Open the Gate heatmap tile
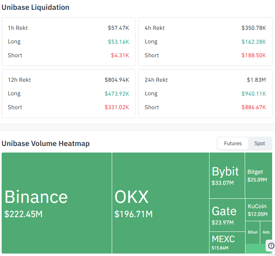275x256 pixels. tap(227, 215)
